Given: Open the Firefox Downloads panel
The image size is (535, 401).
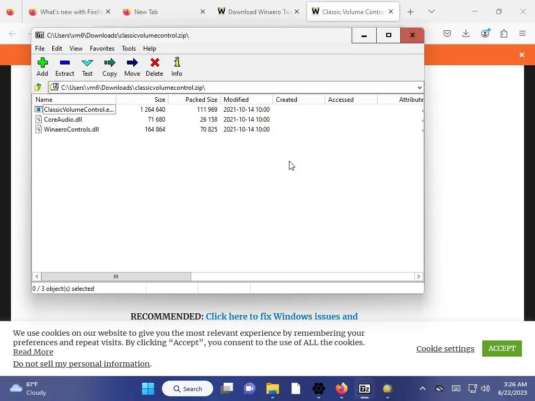Looking at the screenshot, I should 466,33.
